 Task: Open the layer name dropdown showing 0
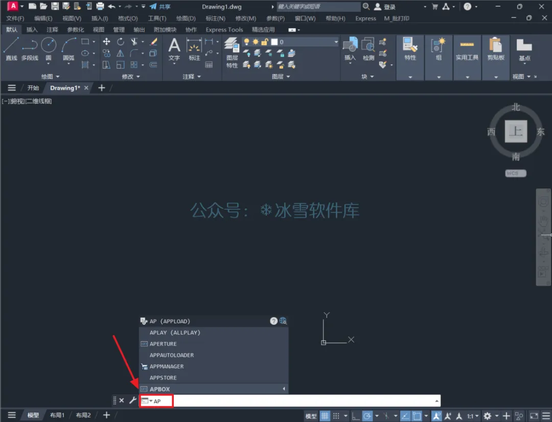coord(291,42)
